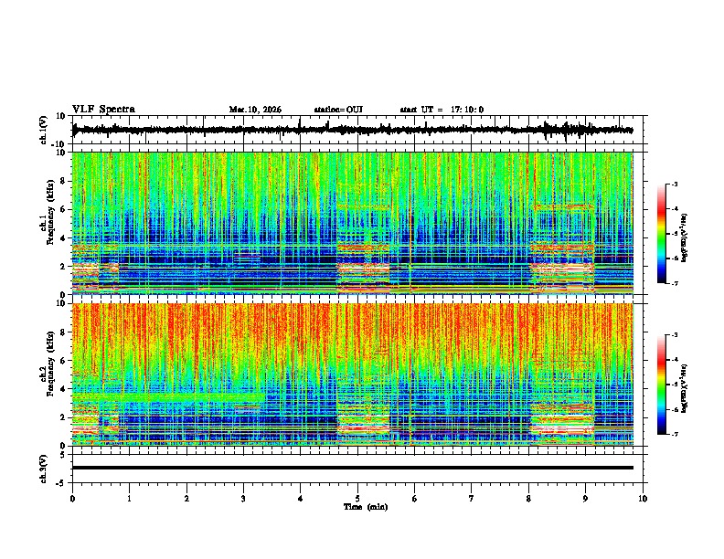Click the "ch.3(V)" axis label at bottom left
This screenshot has height=559, width=724.
44,469
